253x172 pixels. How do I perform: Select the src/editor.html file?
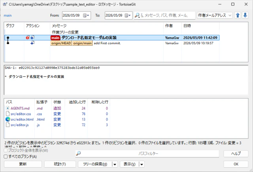[x=22, y=119]
